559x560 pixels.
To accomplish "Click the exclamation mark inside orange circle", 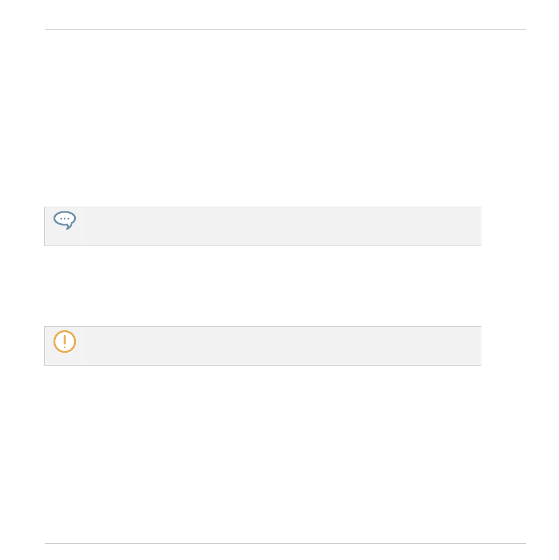I will pos(65,342).
